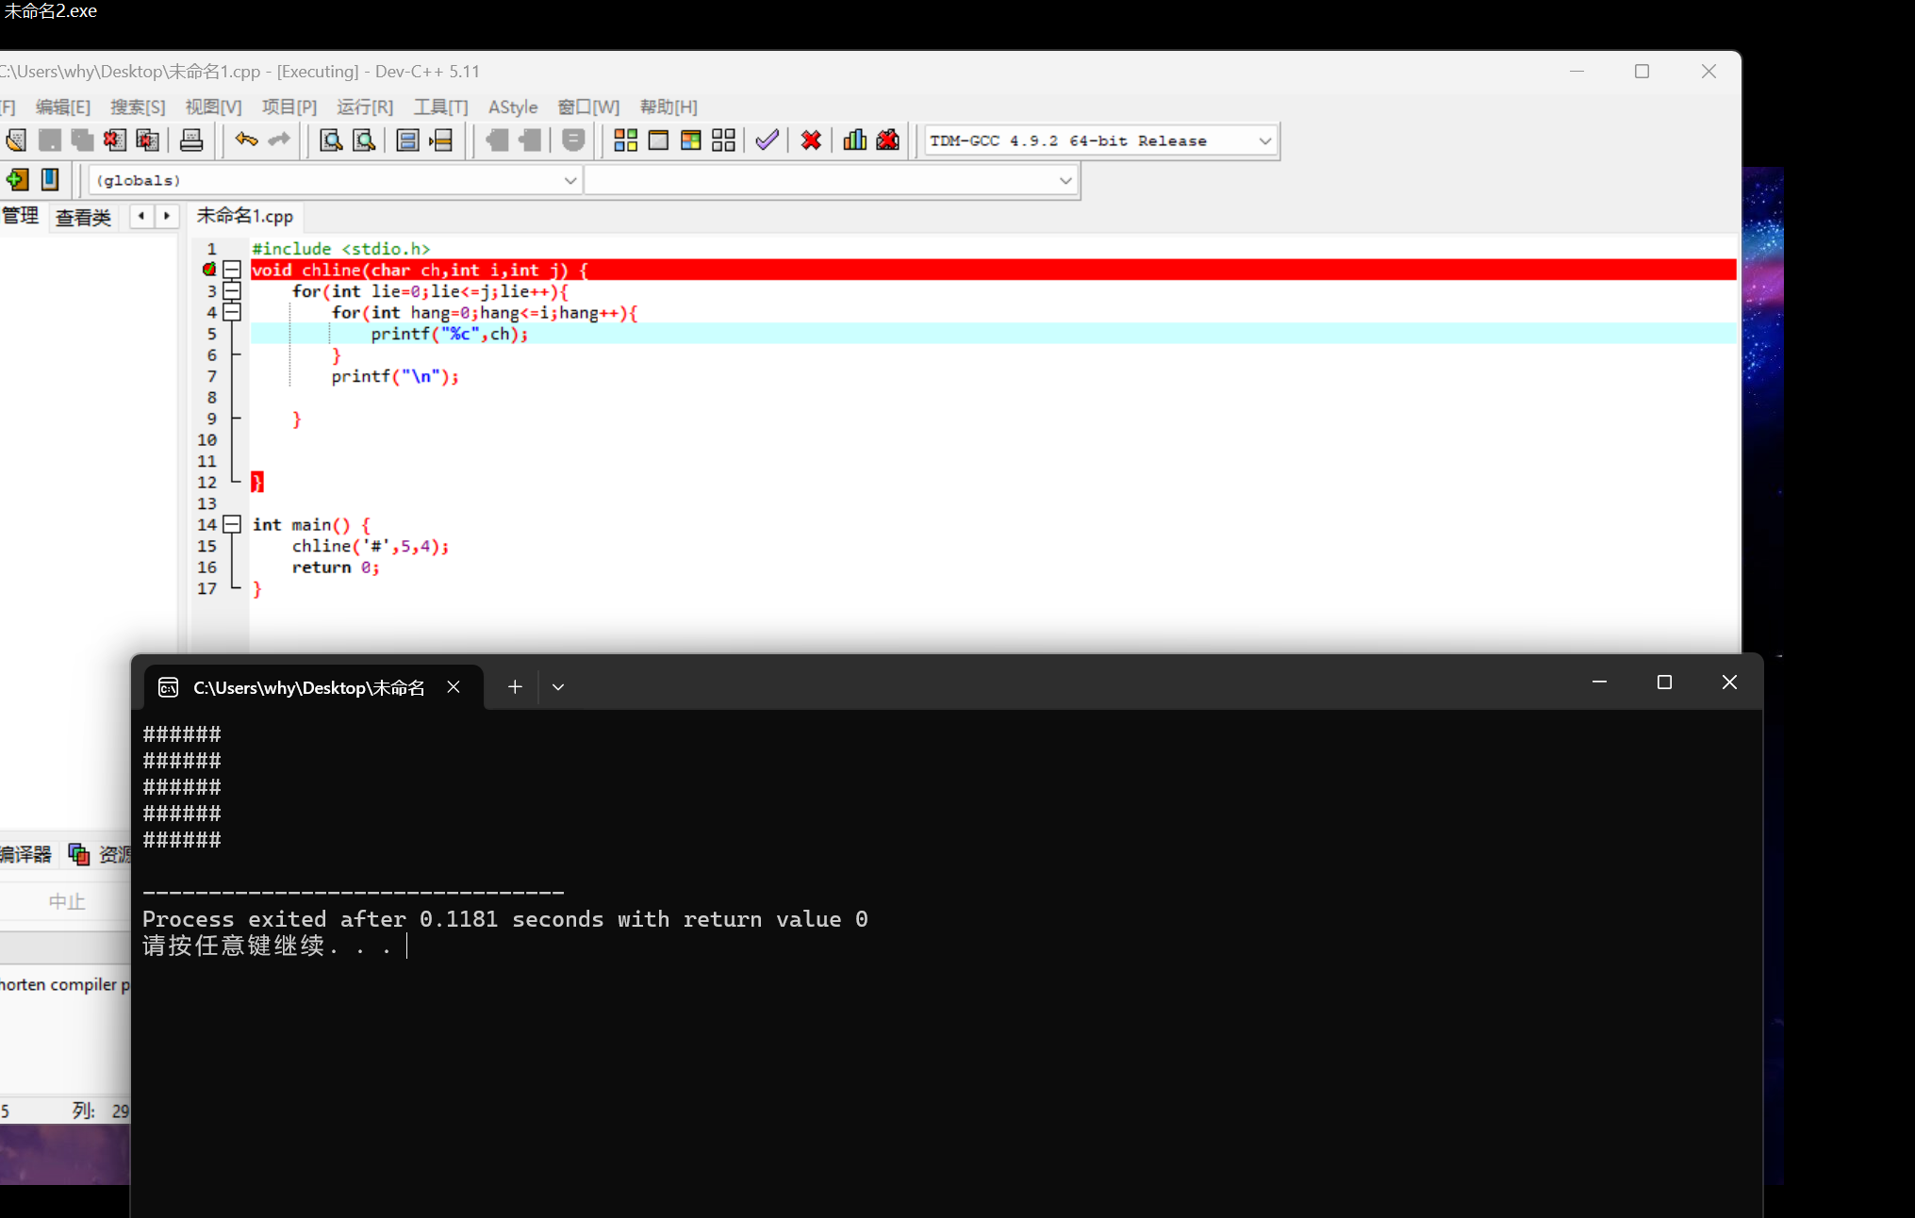Open a new console tab with plus
The image size is (1915, 1218).
click(x=515, y=687)
